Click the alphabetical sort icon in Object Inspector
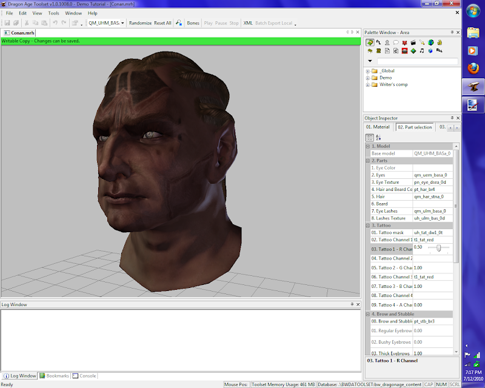 378,138
